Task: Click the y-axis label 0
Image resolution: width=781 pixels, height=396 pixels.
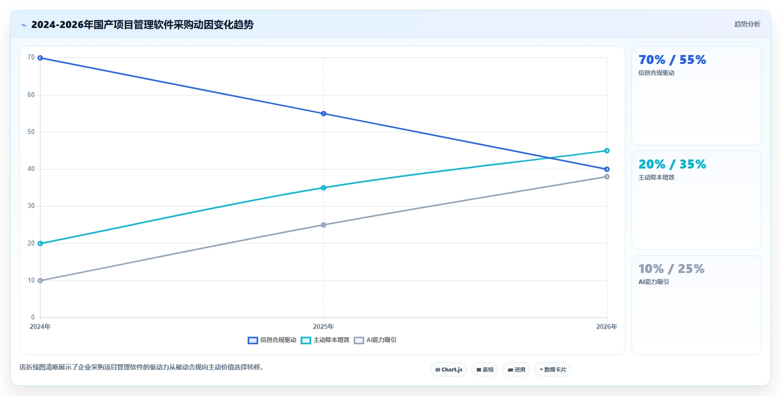Action: [33, 317]
